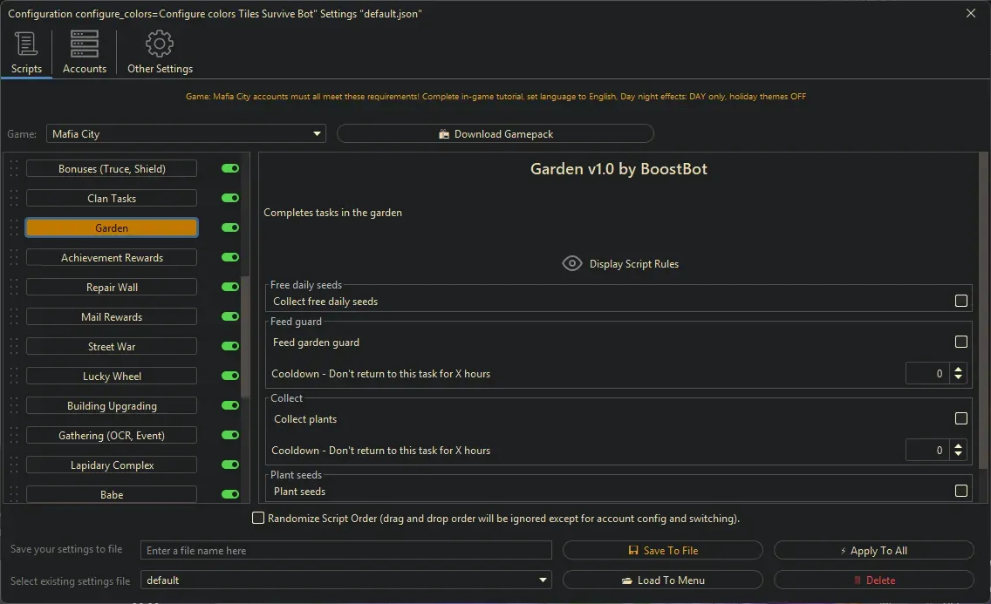The height and width of the screenshot is (604, 991).
Task: Open the Scripts tab icon
Action: click(x=26, y=44)
